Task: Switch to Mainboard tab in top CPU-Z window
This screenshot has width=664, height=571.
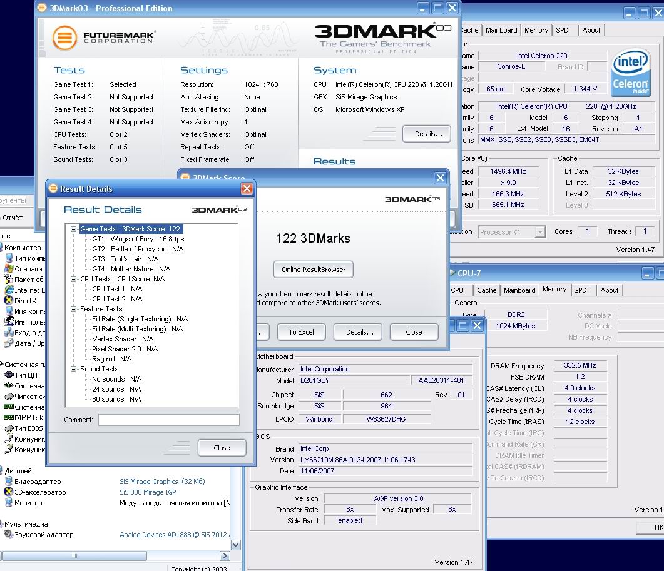Action: pyautogui.click(x=501, y=30)
